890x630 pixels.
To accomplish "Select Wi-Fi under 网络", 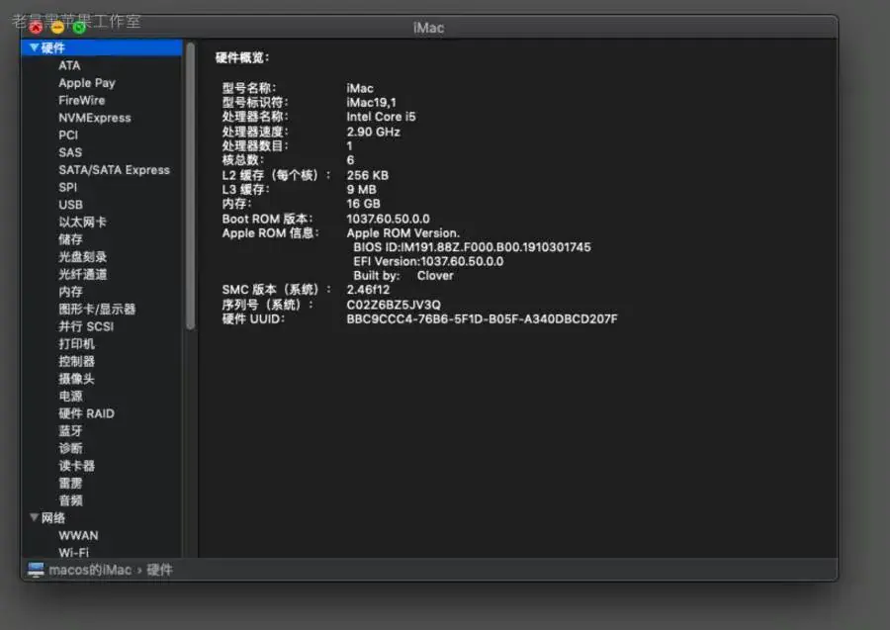I will (x=74, y=552).
